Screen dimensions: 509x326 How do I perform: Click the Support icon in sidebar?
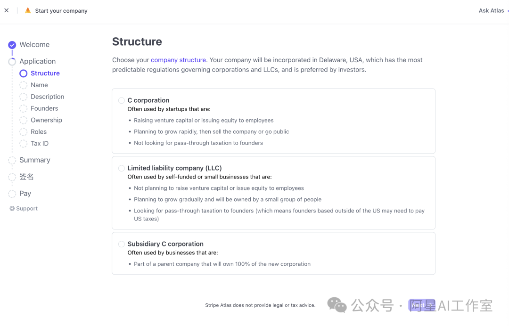coord(12,209)
